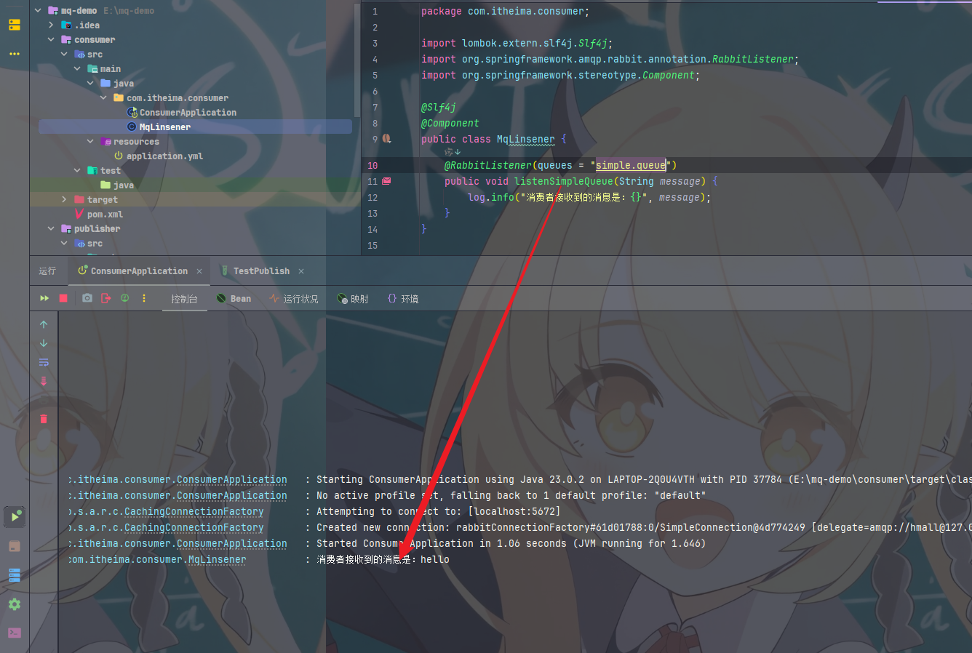972x653 pixels.
Task: Collapse the src folder under publisher
Action: point(64,244)
